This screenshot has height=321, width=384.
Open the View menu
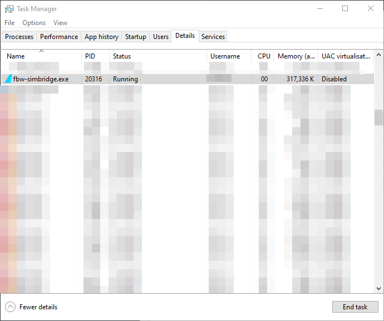tap(60, 23)
